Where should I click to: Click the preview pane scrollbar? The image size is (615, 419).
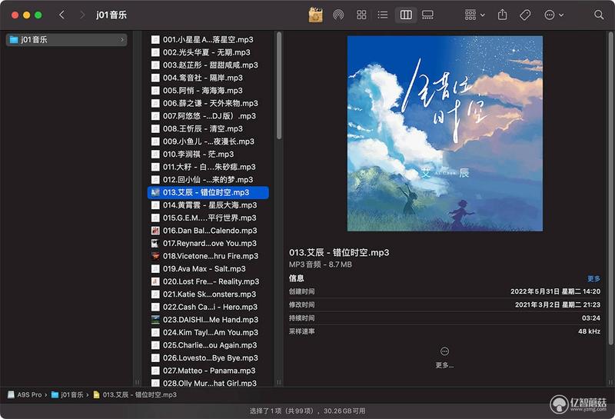pos(610,188)
